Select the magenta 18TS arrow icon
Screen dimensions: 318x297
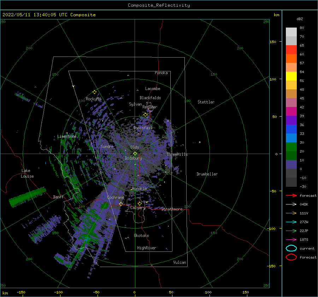click(291, 240)
